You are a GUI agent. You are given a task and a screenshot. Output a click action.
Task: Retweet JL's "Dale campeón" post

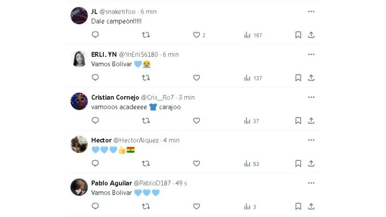click(x=146, y=35)
